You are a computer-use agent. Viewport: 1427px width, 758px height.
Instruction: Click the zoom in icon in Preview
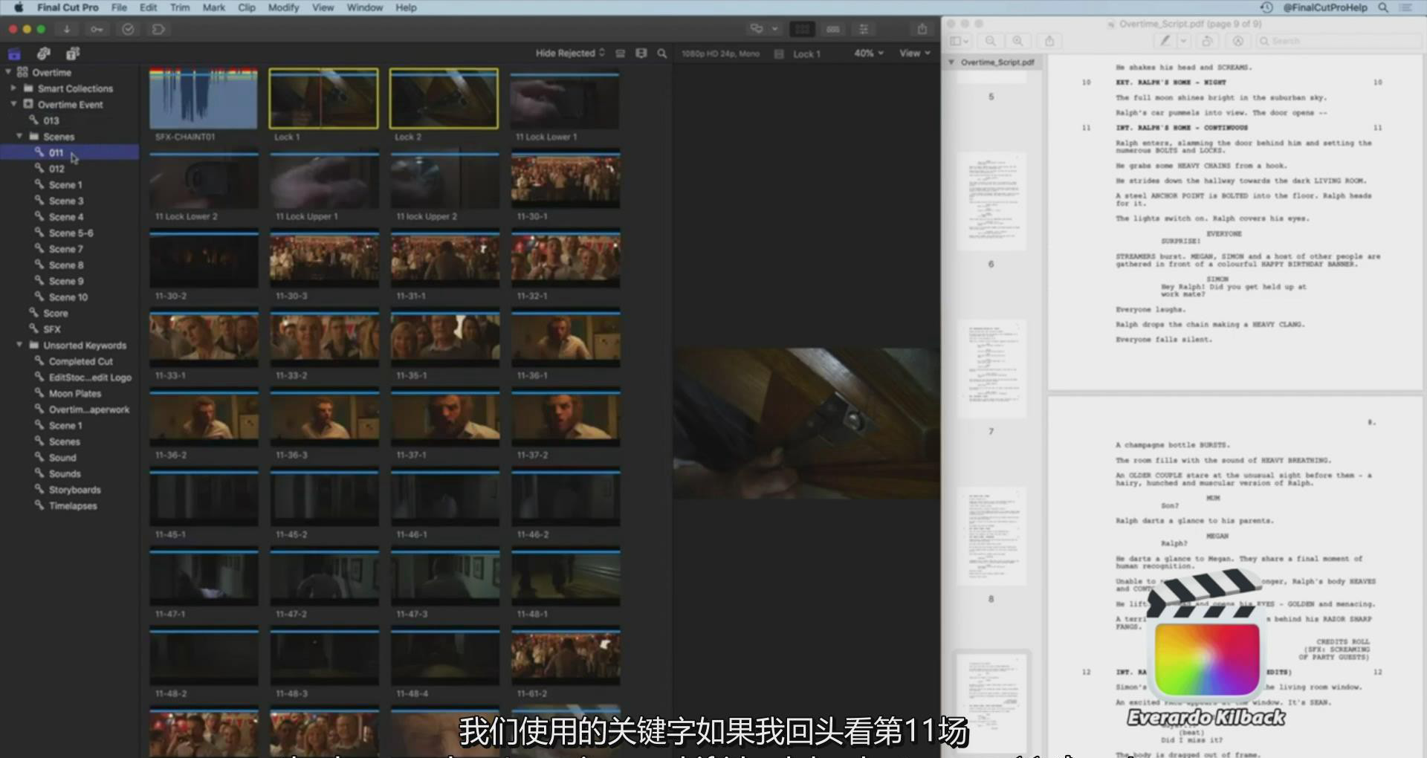[1017, 41]
